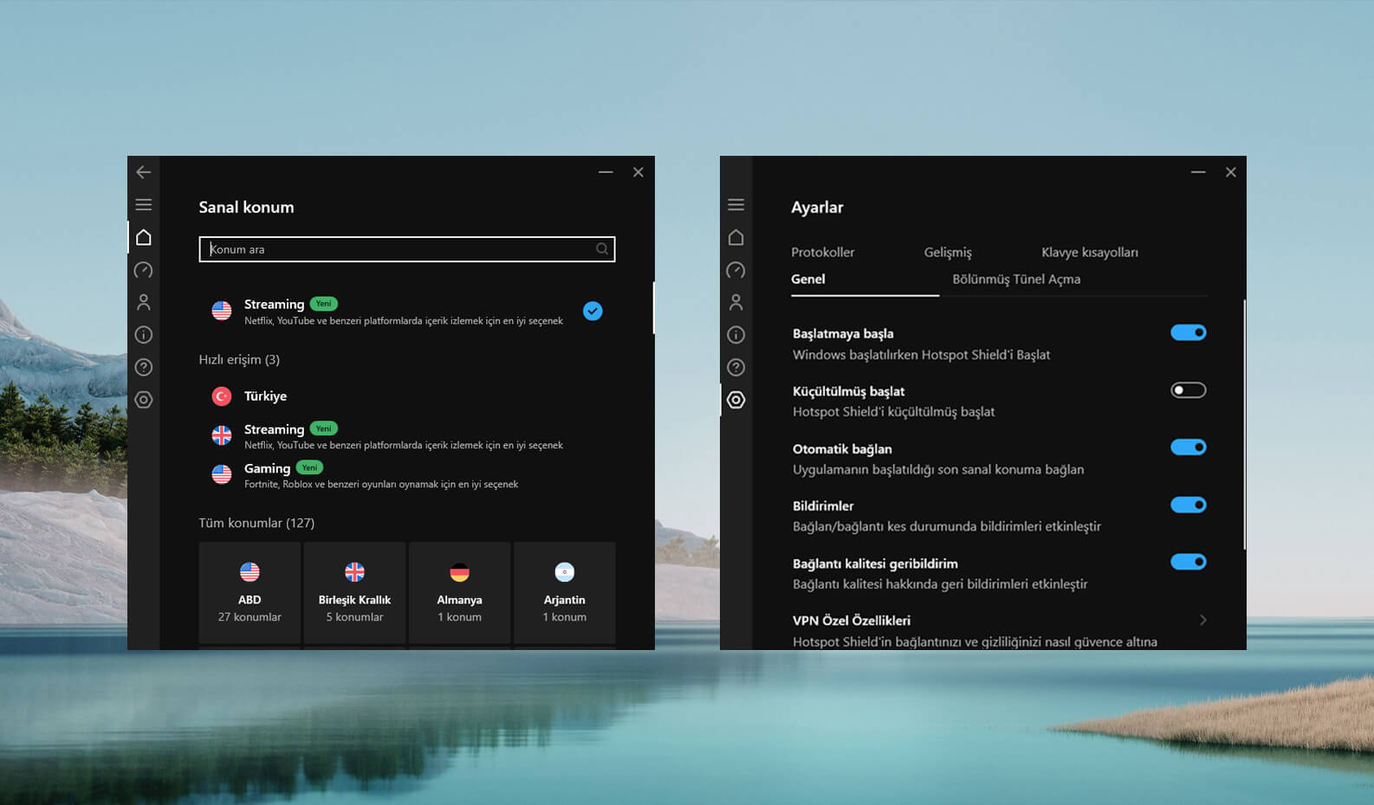Screen dimensions: 1374x805
Task: Open hamburger menu in Sanal konum window
Action: (144, 205)
